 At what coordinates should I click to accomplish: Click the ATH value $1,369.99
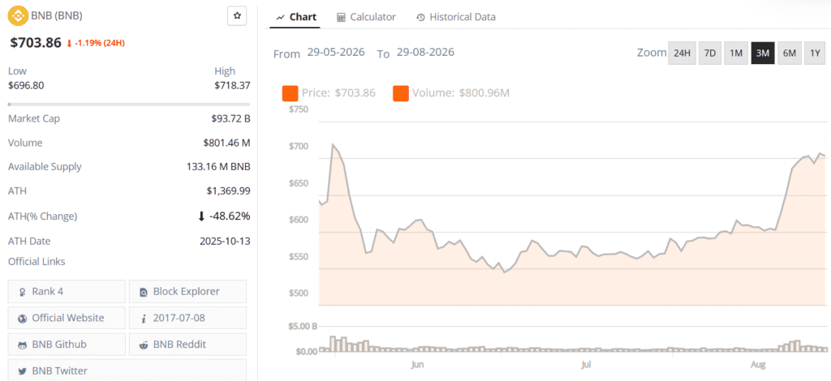[x=228, y=191]
